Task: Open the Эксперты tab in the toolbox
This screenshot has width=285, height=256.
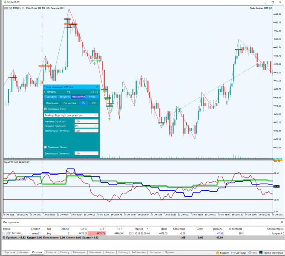Action: (x=155, y=252)
